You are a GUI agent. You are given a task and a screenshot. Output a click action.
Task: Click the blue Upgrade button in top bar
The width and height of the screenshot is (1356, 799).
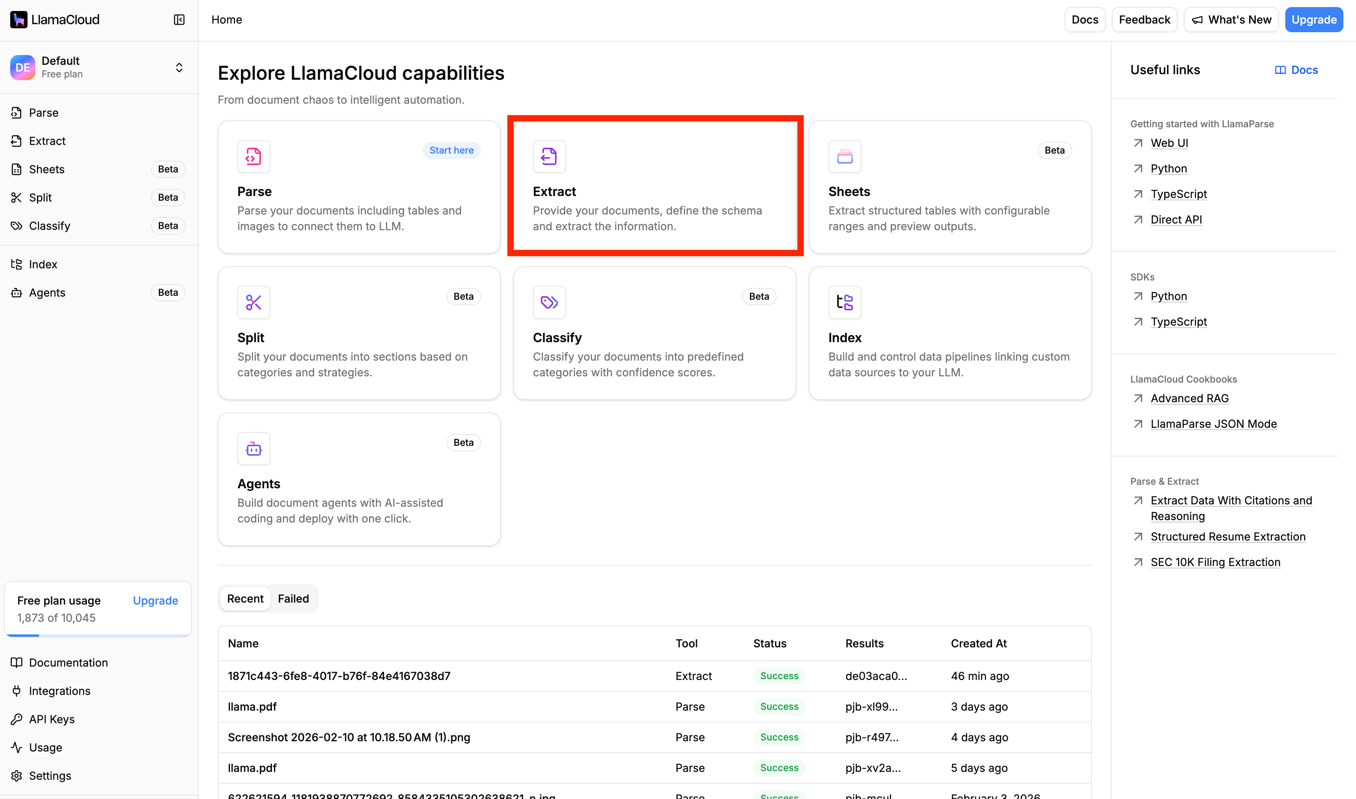click(x=1314, y=20)
